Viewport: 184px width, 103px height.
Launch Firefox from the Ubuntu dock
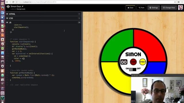click(x=3, y=8)
